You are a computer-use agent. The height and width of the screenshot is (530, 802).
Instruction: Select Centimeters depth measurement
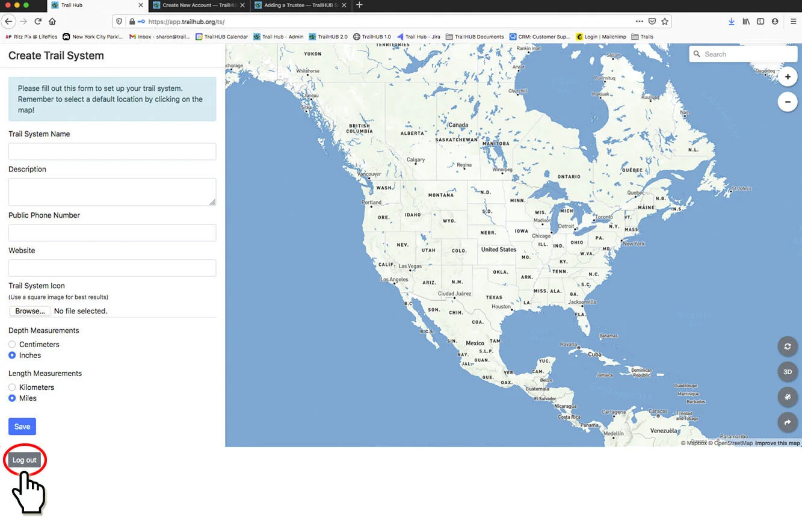point(12,344)
